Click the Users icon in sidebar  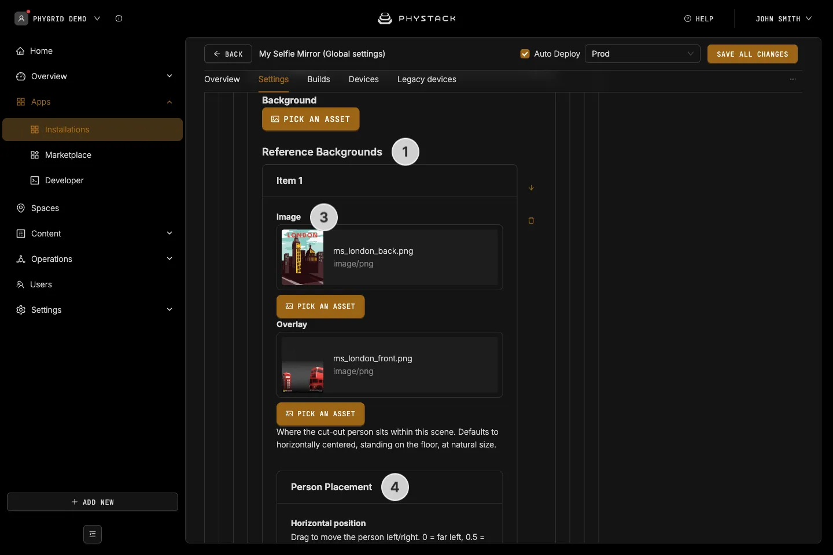click(x=20, y=284)
